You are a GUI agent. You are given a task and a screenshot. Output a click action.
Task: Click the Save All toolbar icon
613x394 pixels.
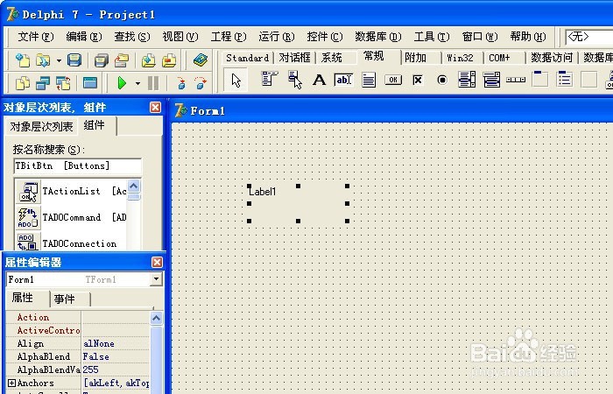pos(102,60)
